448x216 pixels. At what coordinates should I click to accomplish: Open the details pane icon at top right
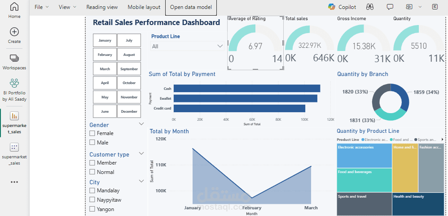[x=435, y=7]
